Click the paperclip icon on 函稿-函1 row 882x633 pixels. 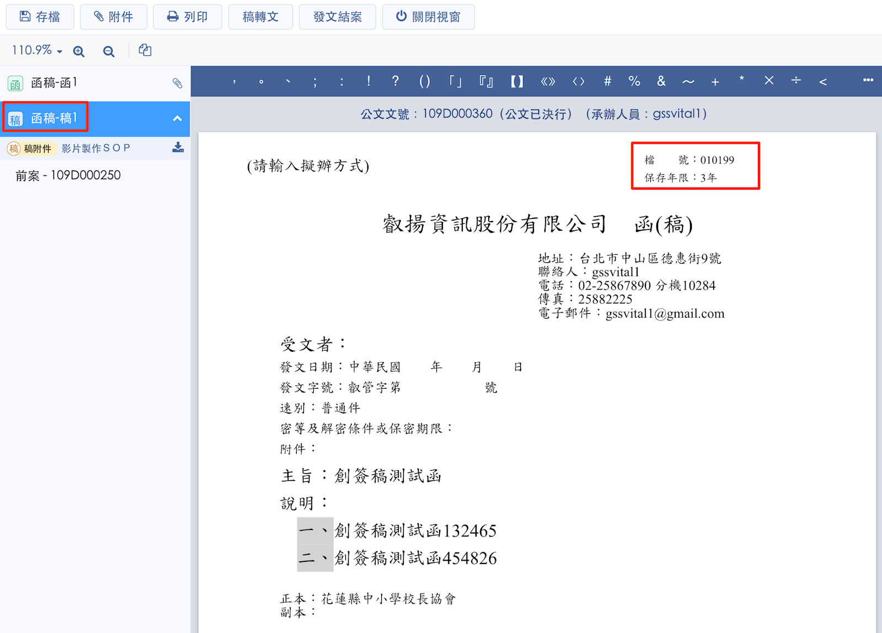click(177, 83)
